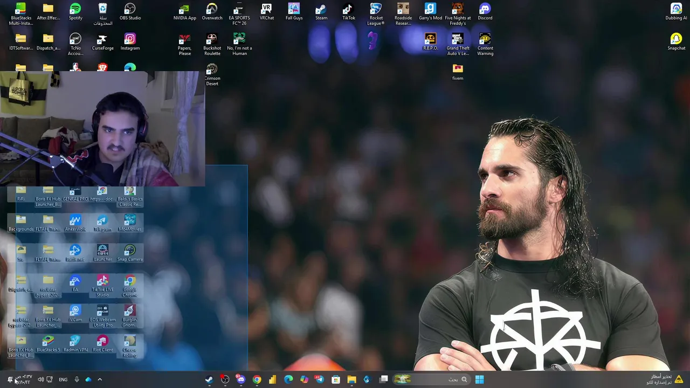
Task: Open Roadside Research game shortcut
Action: (x=403, y=14)
